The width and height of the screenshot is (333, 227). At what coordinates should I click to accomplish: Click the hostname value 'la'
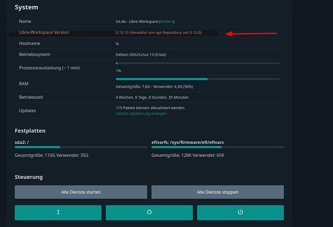pyautogui.click(x=117, y=44)
